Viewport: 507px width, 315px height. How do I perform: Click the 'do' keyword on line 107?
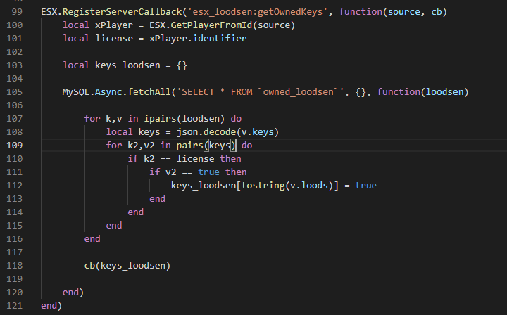pos(236,118)
